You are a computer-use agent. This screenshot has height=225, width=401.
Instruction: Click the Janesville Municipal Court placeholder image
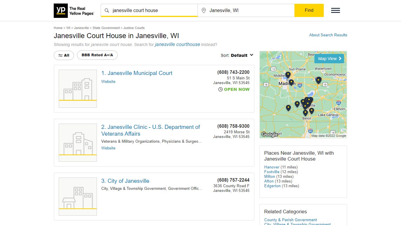[78, 89]
